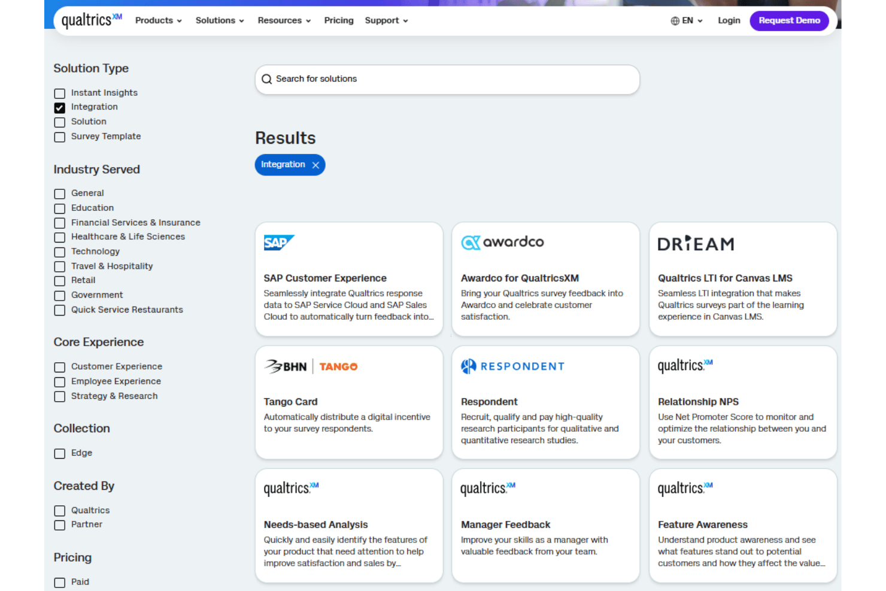Image resolution: width=886 pixels, height=591 pixels.
Task: Click the BHN Tango logo
Action: click(x=311, y=366)
